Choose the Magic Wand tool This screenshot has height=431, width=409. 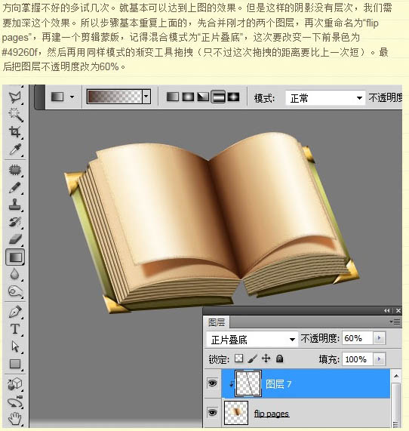coord(15,114)
